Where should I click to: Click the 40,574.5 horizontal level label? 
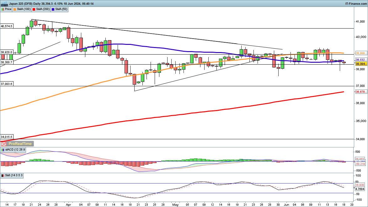[x=7, y=26]
